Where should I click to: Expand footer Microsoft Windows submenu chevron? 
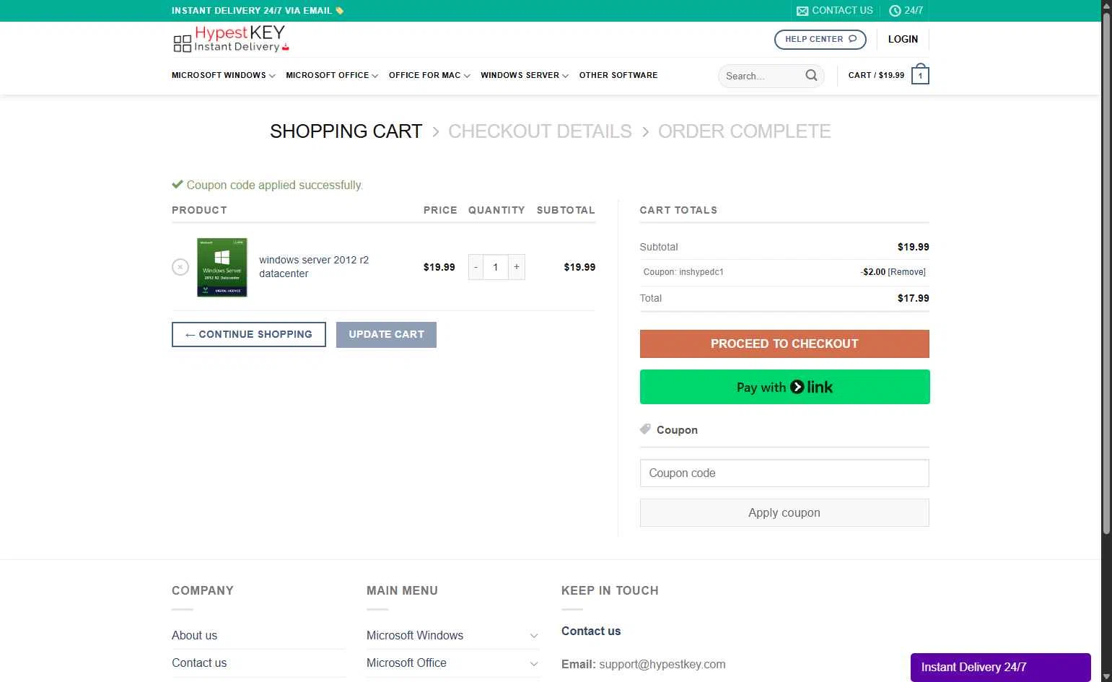point(534,636)
